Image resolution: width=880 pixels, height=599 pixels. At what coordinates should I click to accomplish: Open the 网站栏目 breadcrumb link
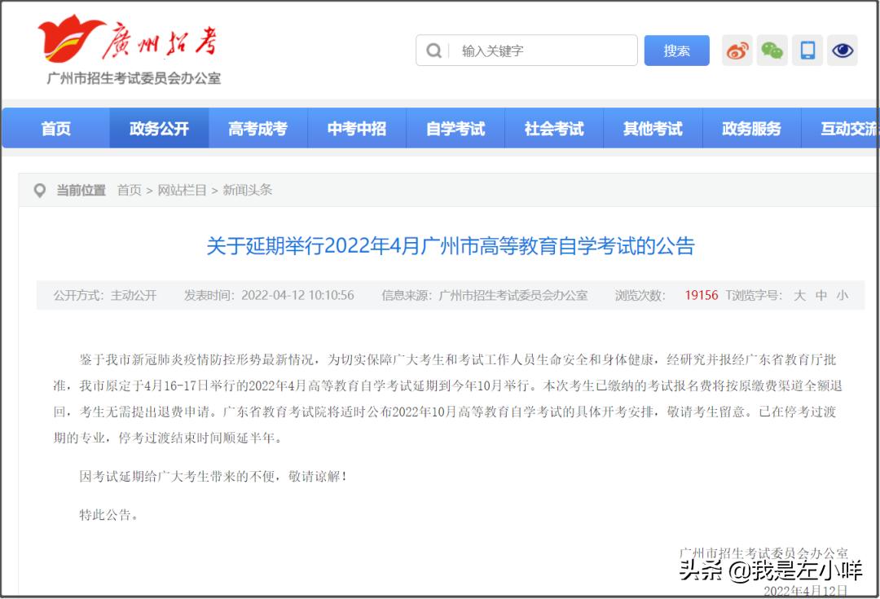[182, 190]
